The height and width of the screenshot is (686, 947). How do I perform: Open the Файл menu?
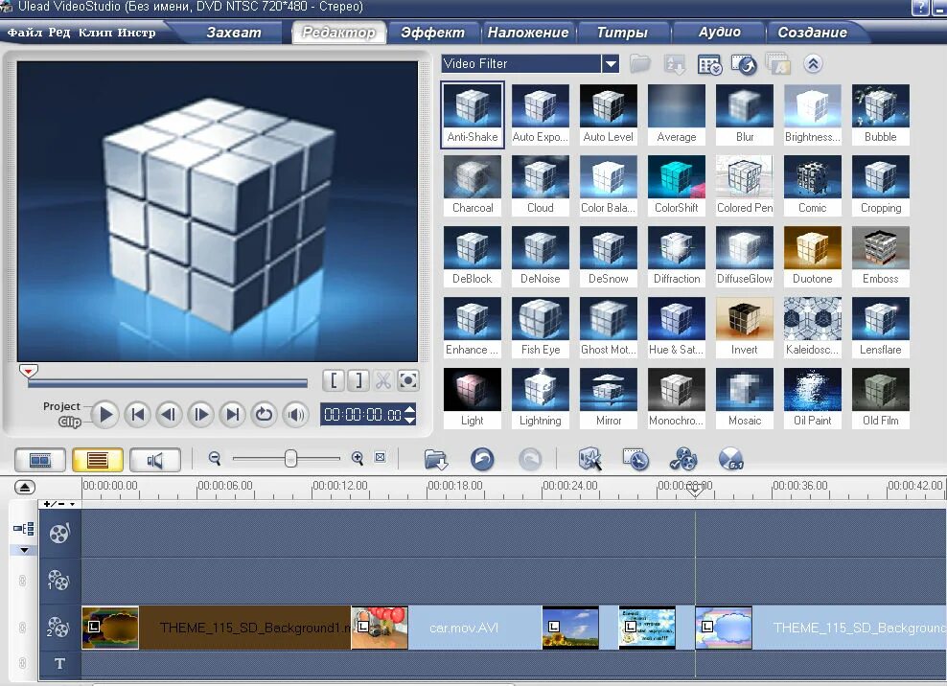click(x=21, y=31)
